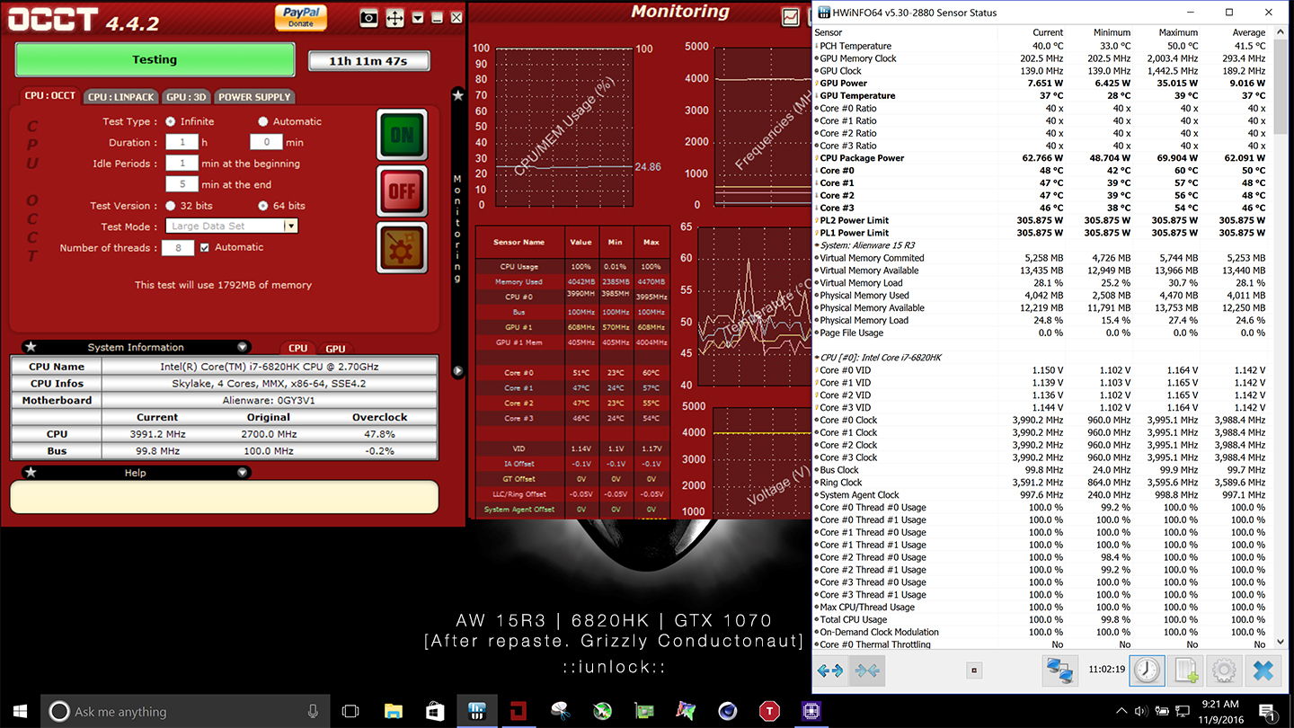Switch to the CPU : LINPACK tab
1294x728 pixels.
point(121,97)
